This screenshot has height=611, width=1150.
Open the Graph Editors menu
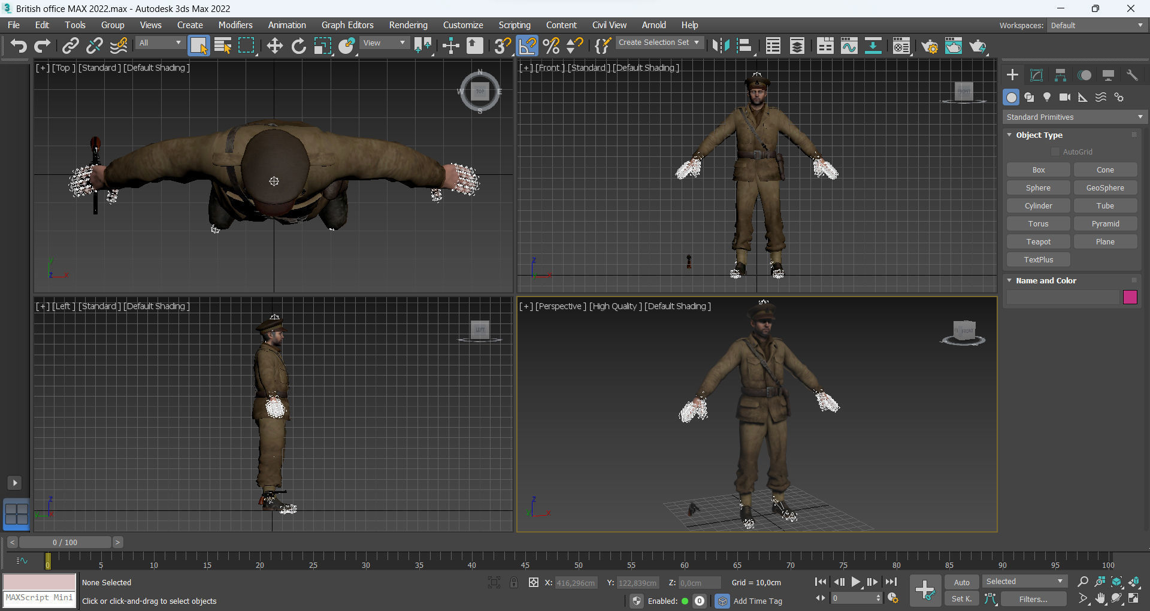pos(347,25)
